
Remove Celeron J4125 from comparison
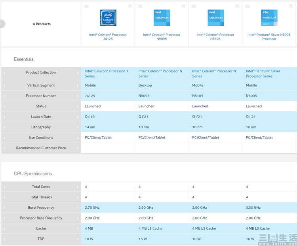(x=130, y=6)
